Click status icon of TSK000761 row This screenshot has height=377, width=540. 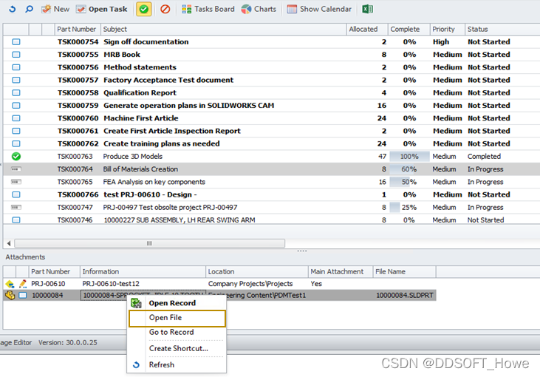click(16, 131)
